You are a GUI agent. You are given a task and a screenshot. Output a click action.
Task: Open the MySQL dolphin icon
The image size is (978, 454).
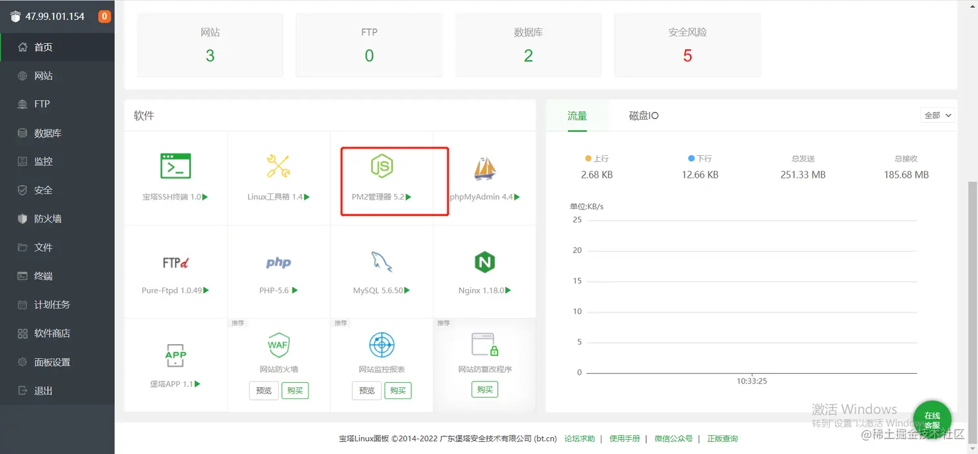(382, 261)
